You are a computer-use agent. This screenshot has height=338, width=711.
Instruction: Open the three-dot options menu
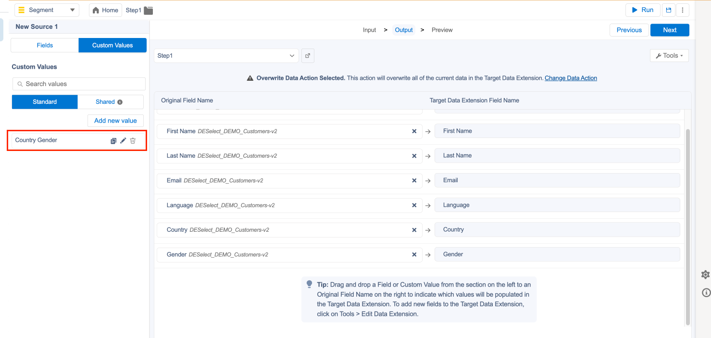[683, 10]
